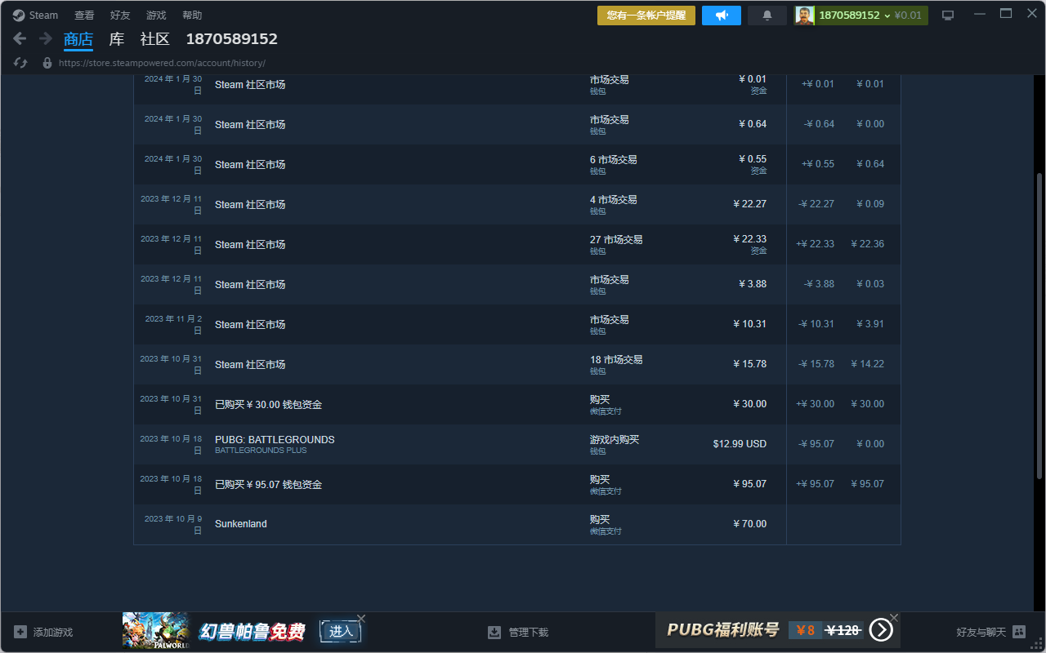The width and height of the screenshot is (1046, 653).
Task: Click the 18 市场交易 entry
Action: pos(616,360)
